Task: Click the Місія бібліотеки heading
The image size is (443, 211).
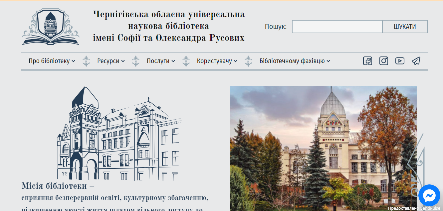Action: 58,186
